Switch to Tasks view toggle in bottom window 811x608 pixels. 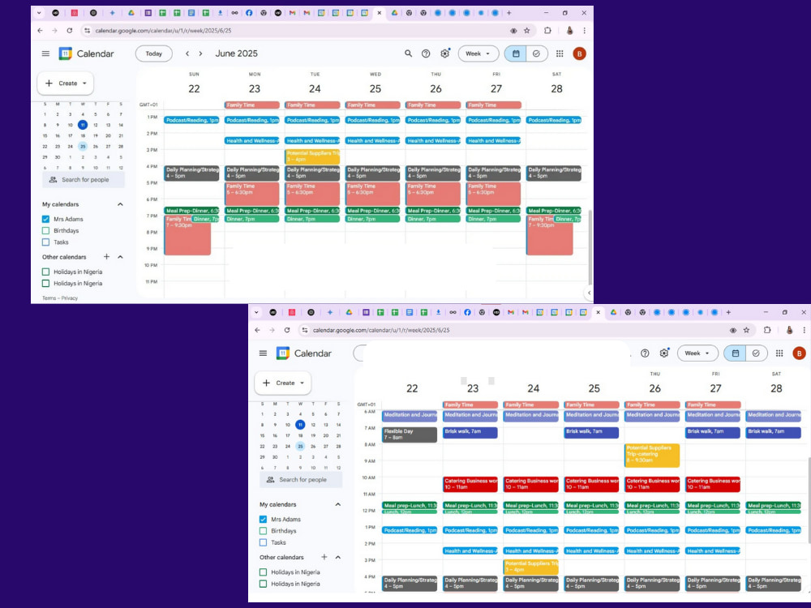pyautogui.click(x=756, y=353)
